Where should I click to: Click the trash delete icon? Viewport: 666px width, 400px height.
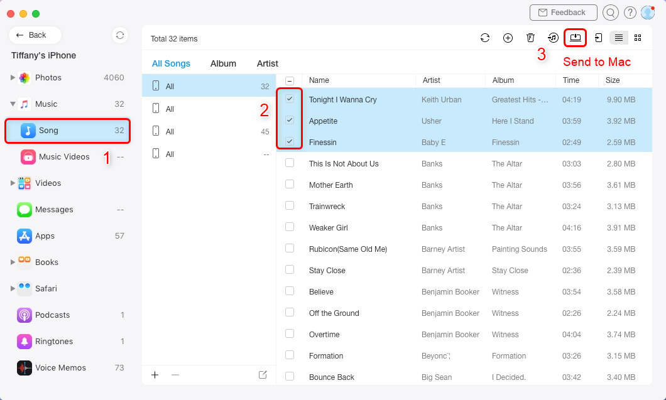530,38
